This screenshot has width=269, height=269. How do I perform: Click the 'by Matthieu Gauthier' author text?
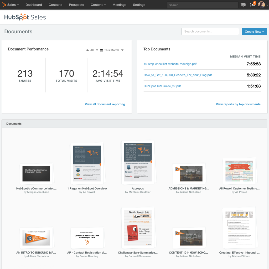point(138,192)
